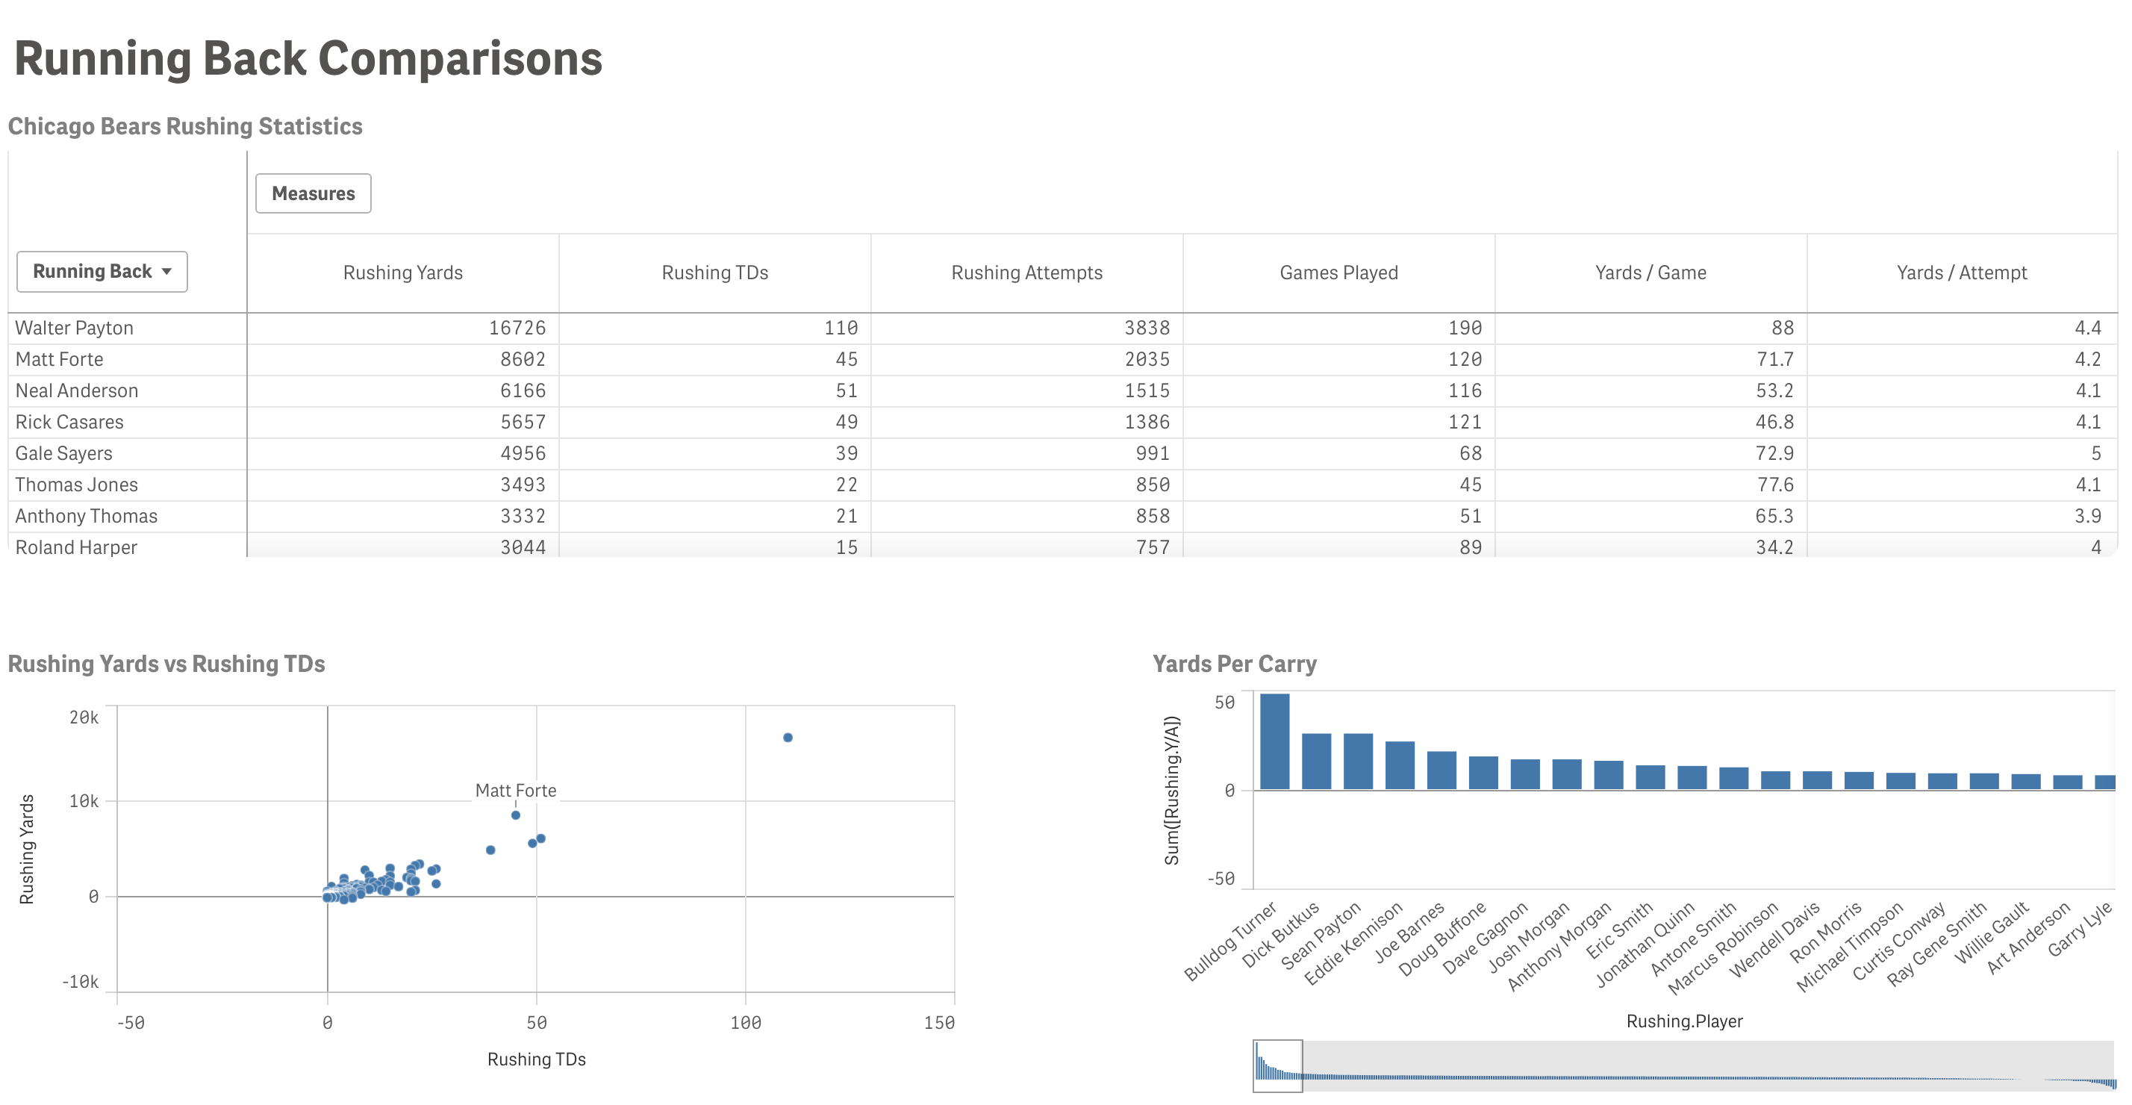Click the Dick Butkus bar
Viewport: 2132px width, 1105px height.
pos(1317,762)
